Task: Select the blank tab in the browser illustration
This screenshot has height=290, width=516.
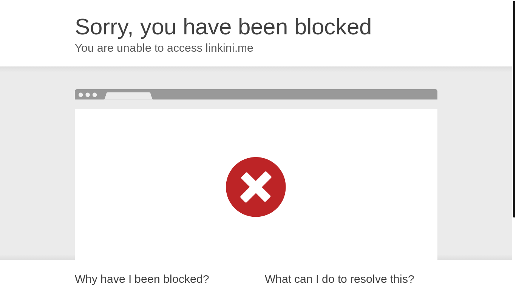Action: pos(128,96)
